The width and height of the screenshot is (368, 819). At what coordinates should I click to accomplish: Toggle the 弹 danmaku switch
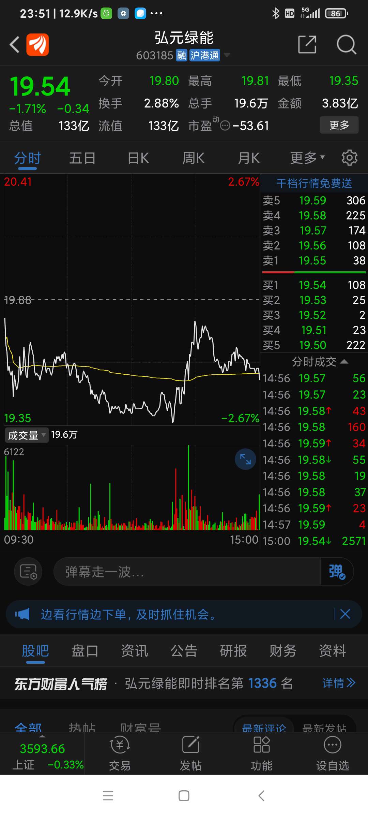pos(337,571)
